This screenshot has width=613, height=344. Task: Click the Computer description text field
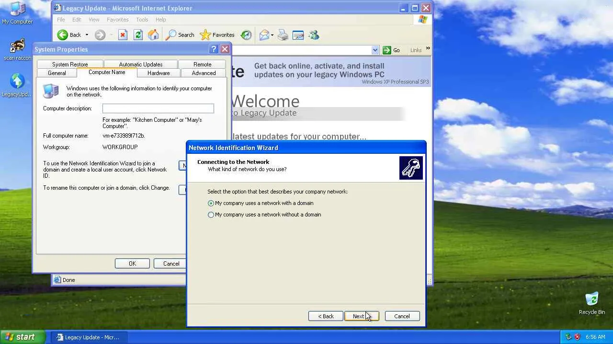click(158, 108)
